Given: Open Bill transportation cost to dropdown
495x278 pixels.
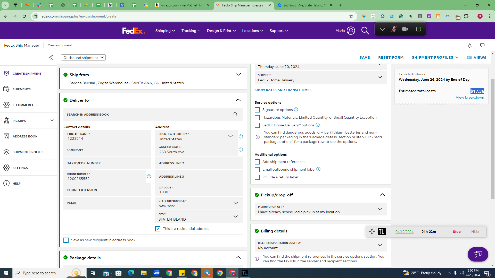Looking at the screenshot, I should pos(321,245).
